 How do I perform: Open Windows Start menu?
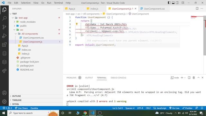click(4, 113)
